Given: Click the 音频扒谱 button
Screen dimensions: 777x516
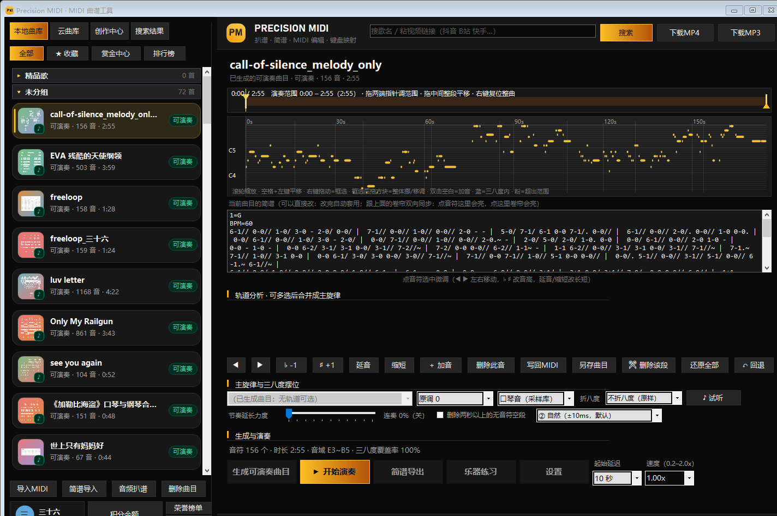Looking at the screenshot, I should (x=134, y=489).
